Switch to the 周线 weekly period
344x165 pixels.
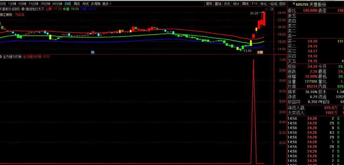(x=77, y=4)
